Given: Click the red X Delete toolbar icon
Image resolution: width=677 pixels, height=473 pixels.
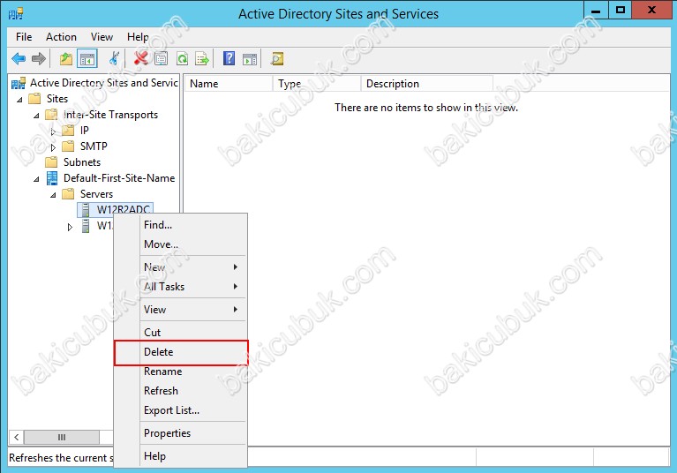Looking at the screenshot, I should [x=140, y=58].
